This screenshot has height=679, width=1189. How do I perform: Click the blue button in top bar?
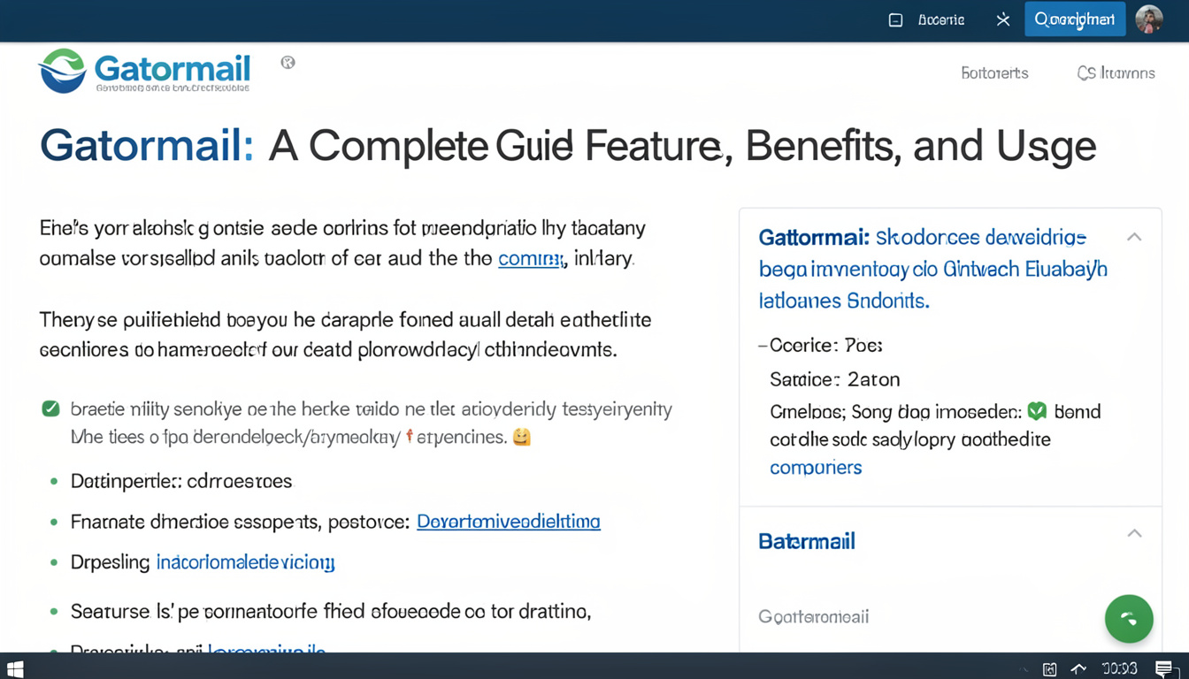pos(1074,19)
